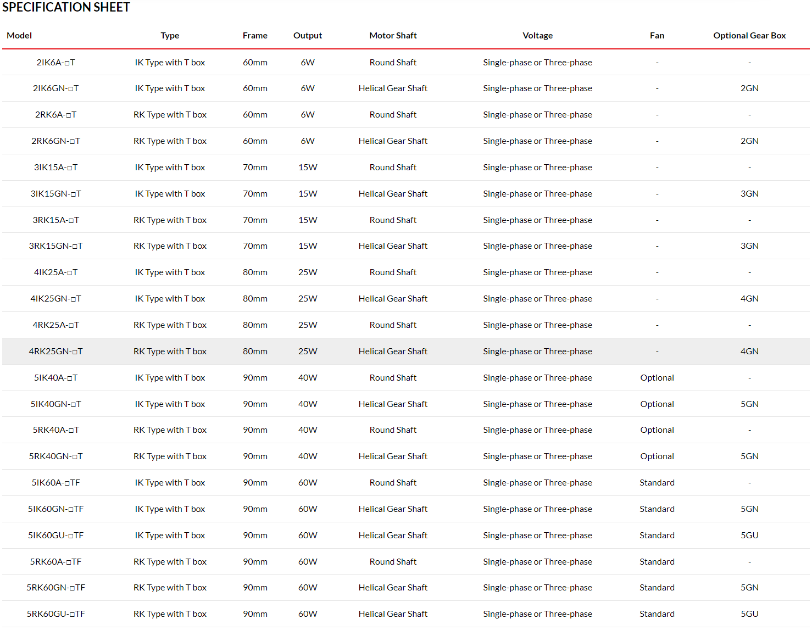Click 15W output in 3IK15A-□T row
Viewport: 812px width, 630px height.
308,168
